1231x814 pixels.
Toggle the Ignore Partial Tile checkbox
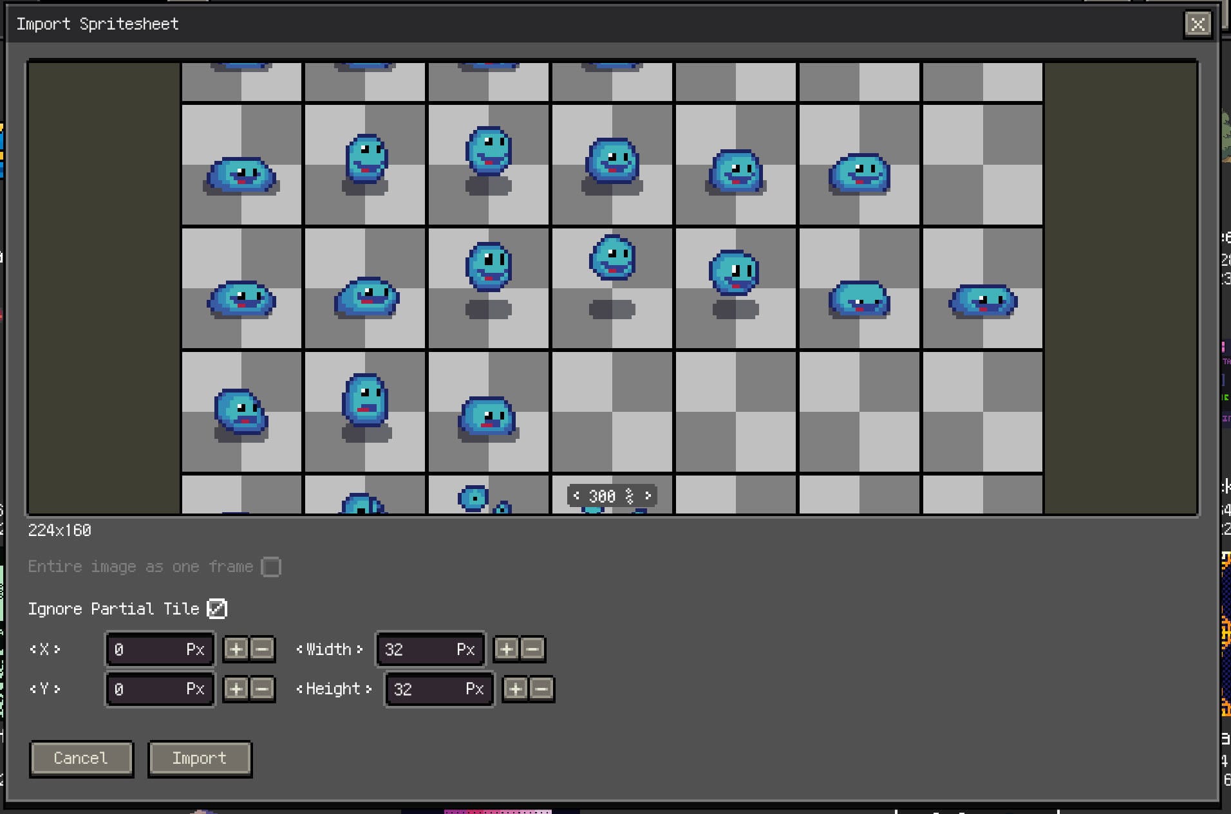coord(216,609)
